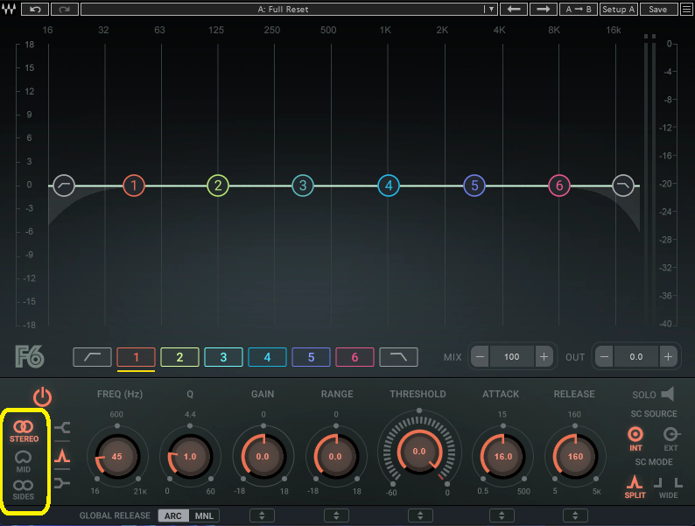This screenshot has width=695, height=526.
Task: Click the Solo speaker icon
Action: coord(668,395)
